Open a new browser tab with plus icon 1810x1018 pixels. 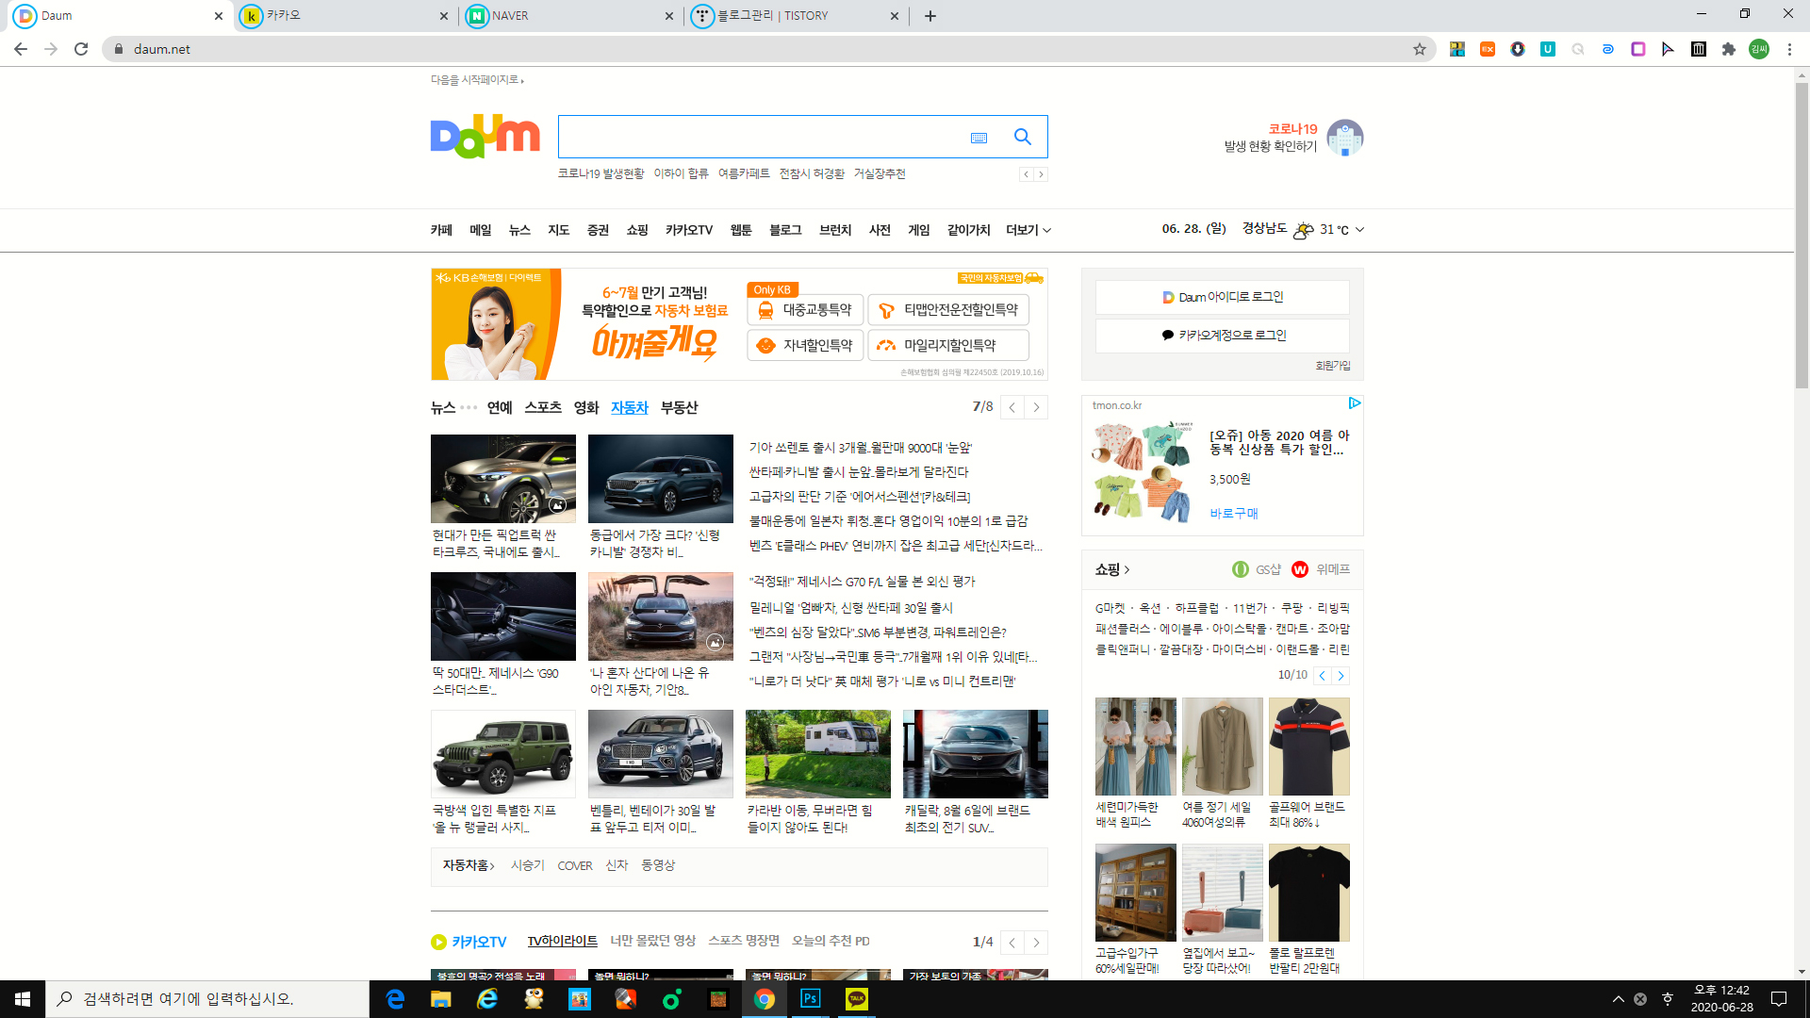930,16
